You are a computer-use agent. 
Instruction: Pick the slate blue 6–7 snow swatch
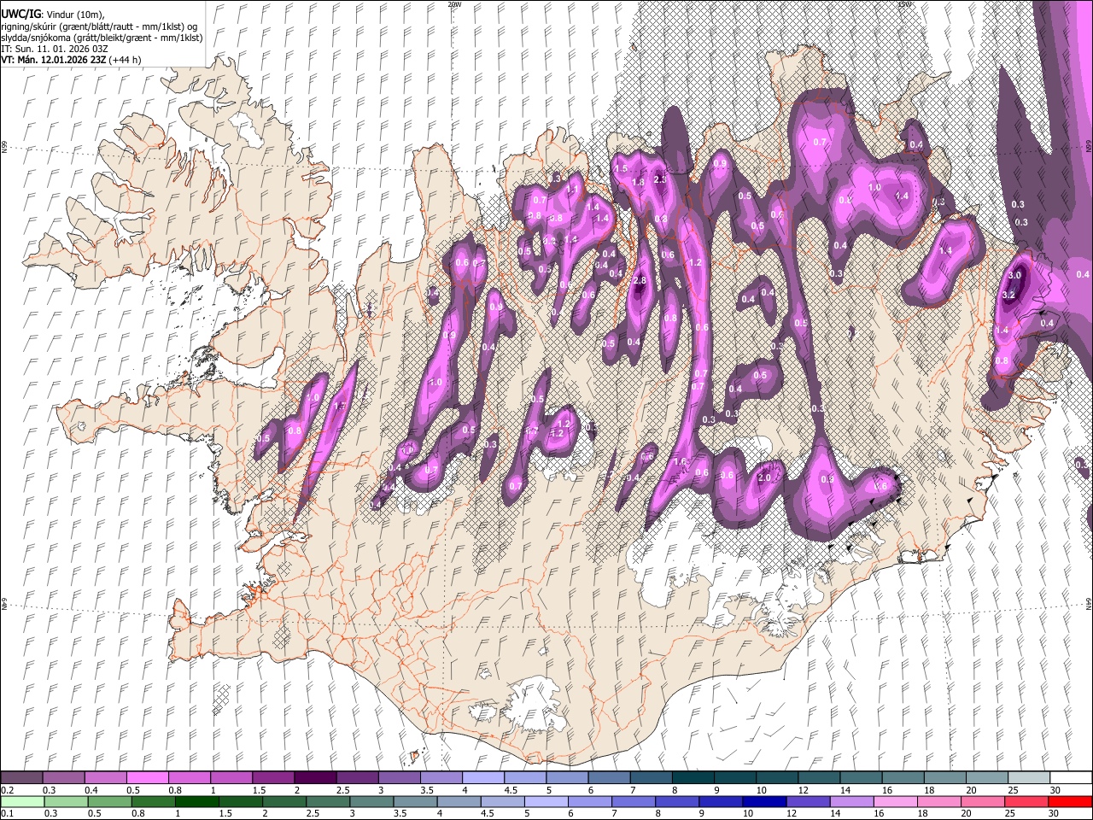pyautogui.click(x=609, y=777)
